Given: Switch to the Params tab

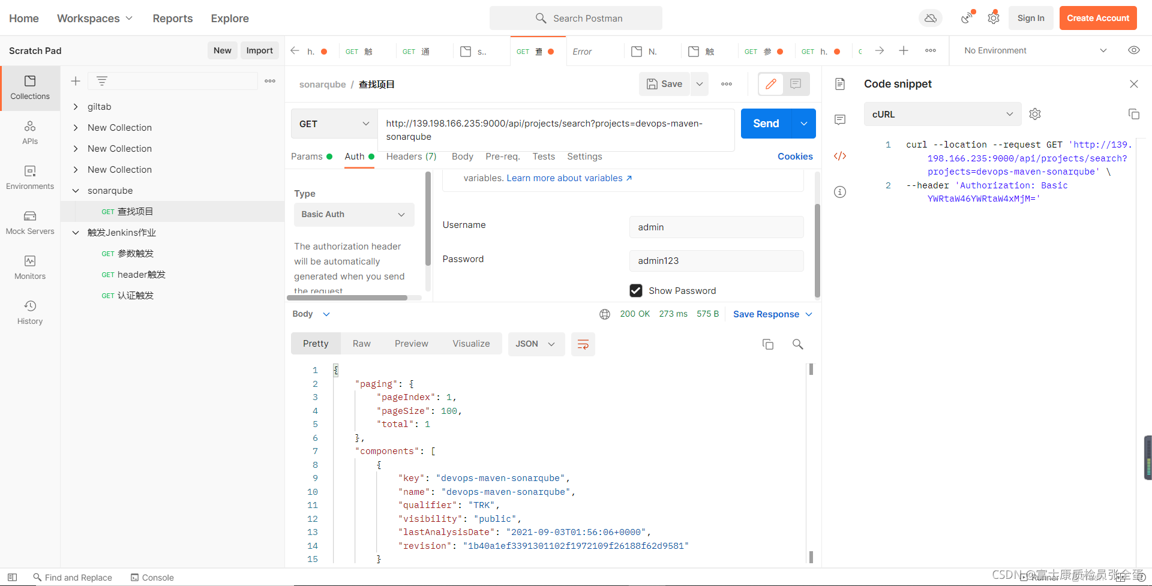Looking at the screenshot, I should click(x=311, y=157).
